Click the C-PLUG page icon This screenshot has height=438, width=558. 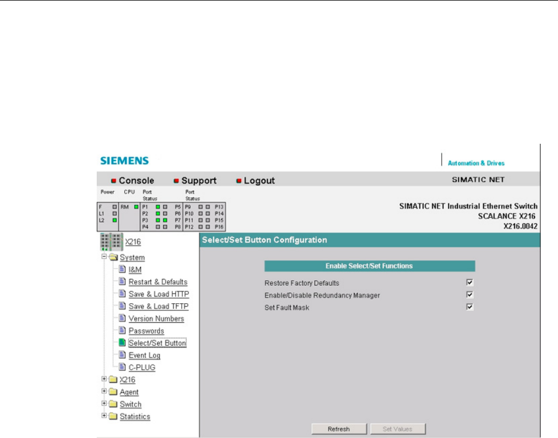click(x=122, y=367)
